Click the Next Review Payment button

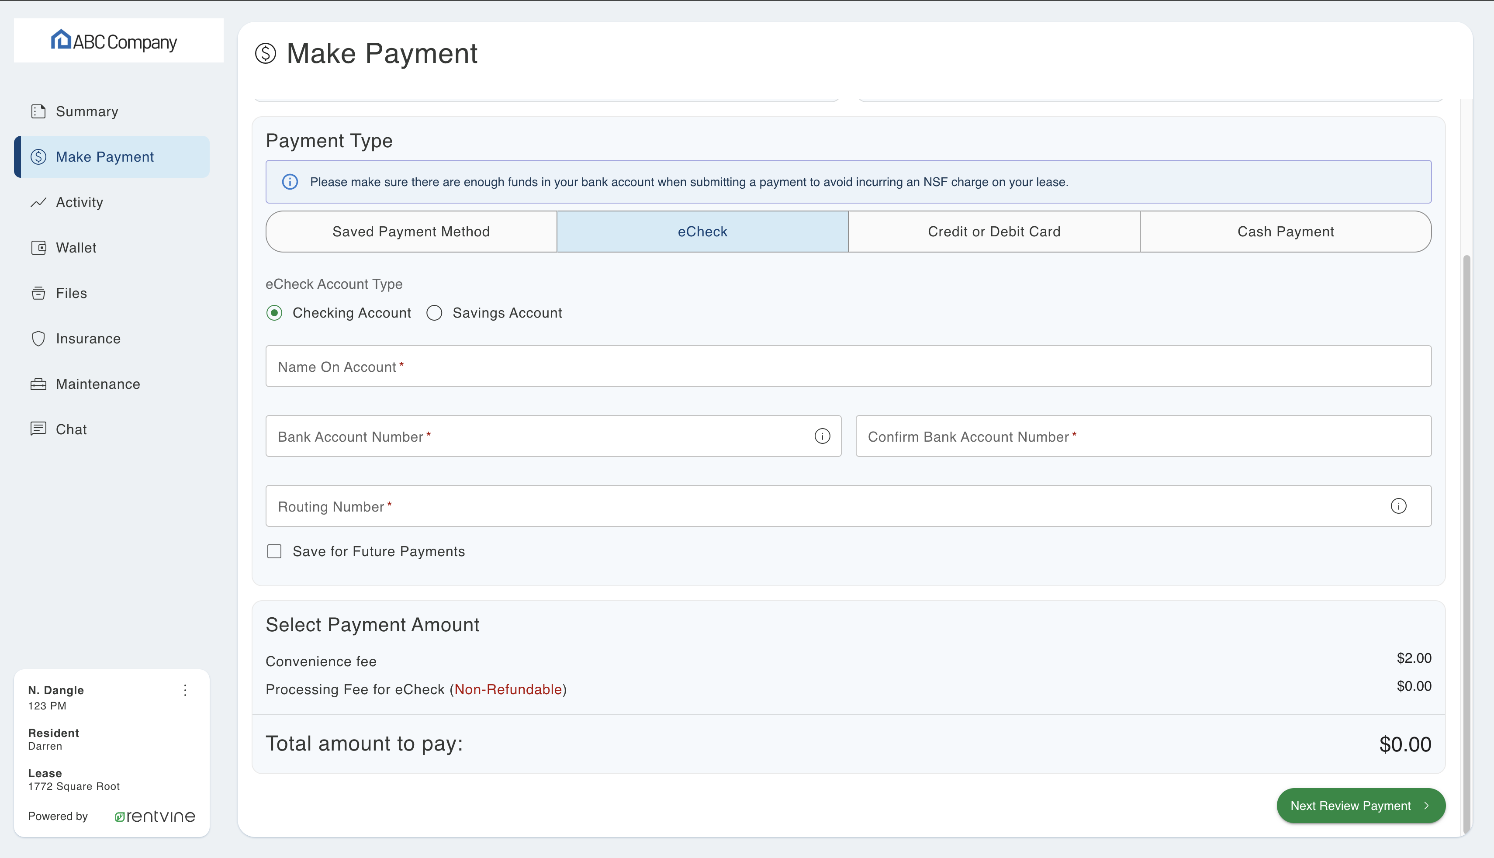(x=1360, y=806)
